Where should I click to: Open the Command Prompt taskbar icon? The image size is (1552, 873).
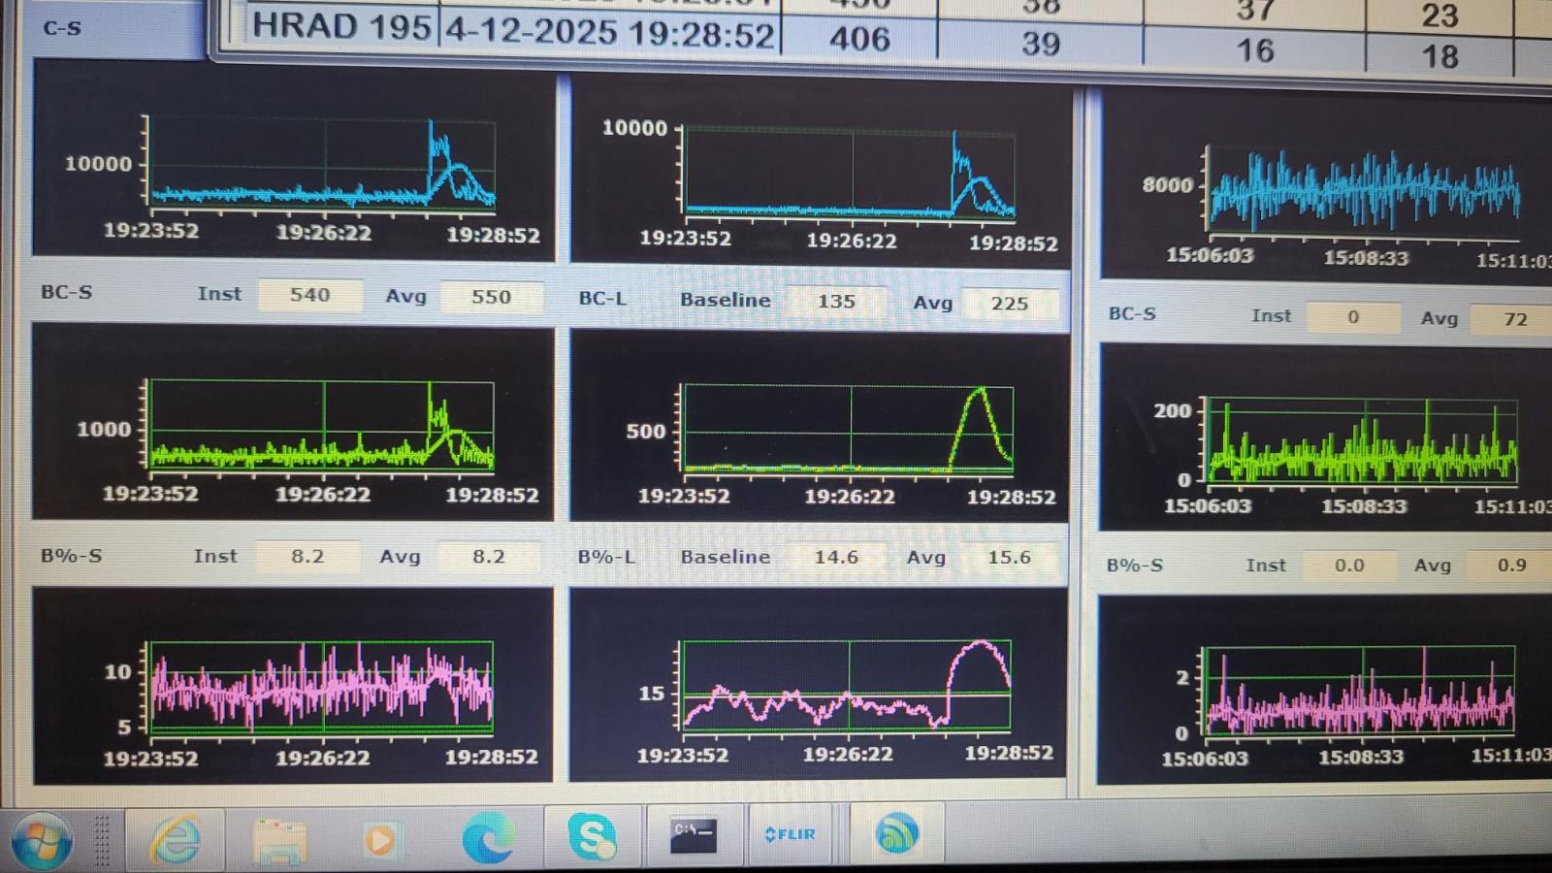[x=692, y=835]
